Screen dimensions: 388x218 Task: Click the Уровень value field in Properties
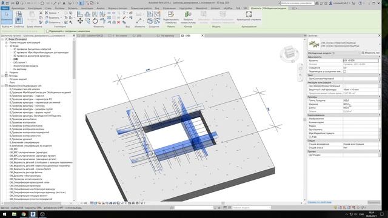(361, 61)
